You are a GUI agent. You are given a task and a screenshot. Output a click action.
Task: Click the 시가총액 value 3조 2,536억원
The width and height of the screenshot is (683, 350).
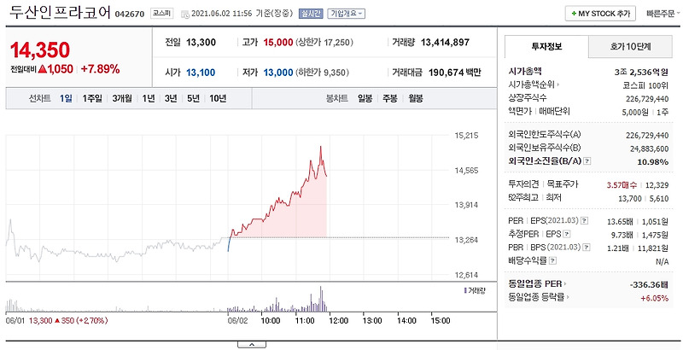click(x=642, y=72)
